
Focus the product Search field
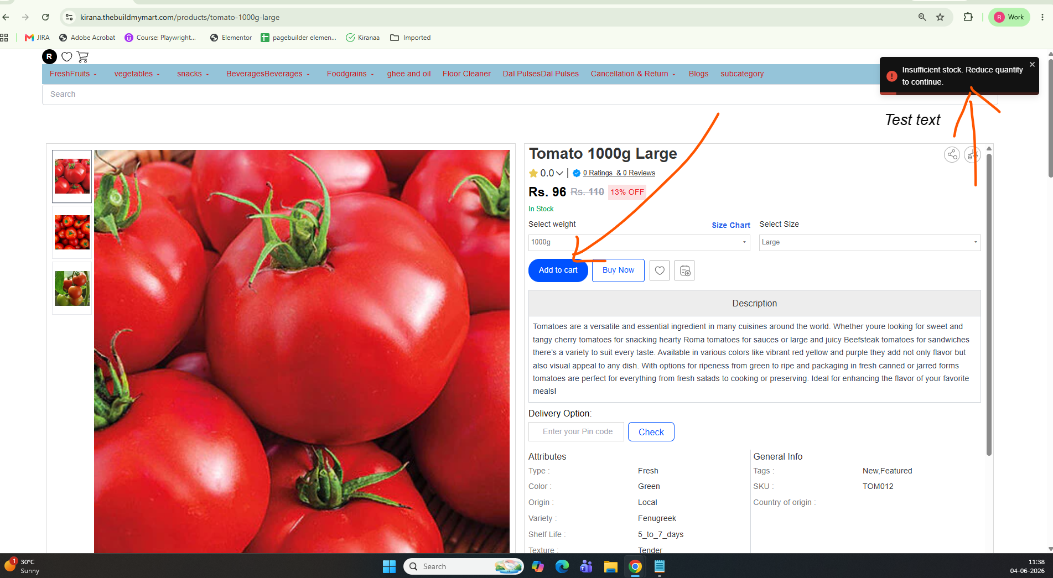(520, 95)
